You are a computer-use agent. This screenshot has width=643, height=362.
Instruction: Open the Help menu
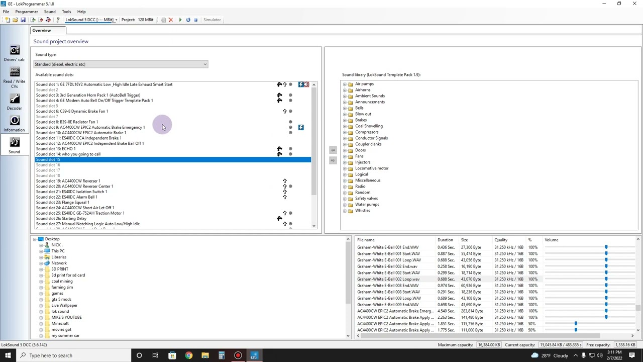click(x=81, y=12)
